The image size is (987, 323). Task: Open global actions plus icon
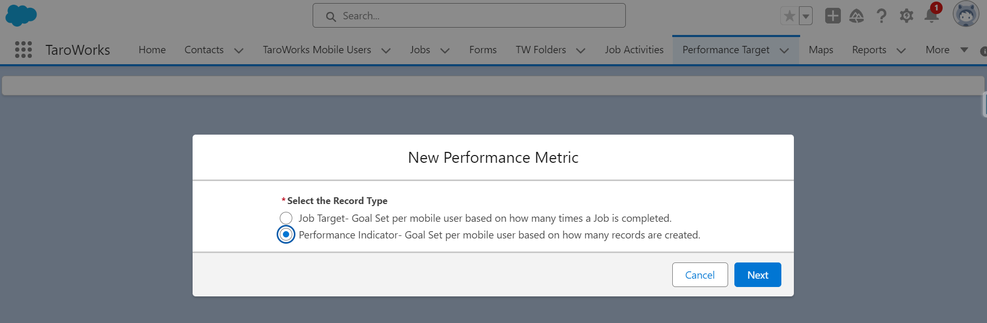coord(833,16)
